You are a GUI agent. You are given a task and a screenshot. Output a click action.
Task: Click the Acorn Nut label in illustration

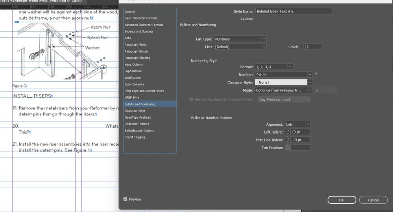point(100,27)
